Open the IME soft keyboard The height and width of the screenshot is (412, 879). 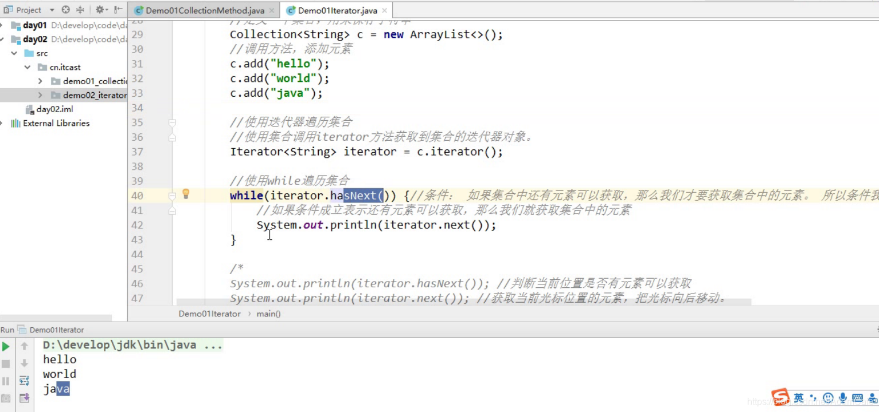858,397
